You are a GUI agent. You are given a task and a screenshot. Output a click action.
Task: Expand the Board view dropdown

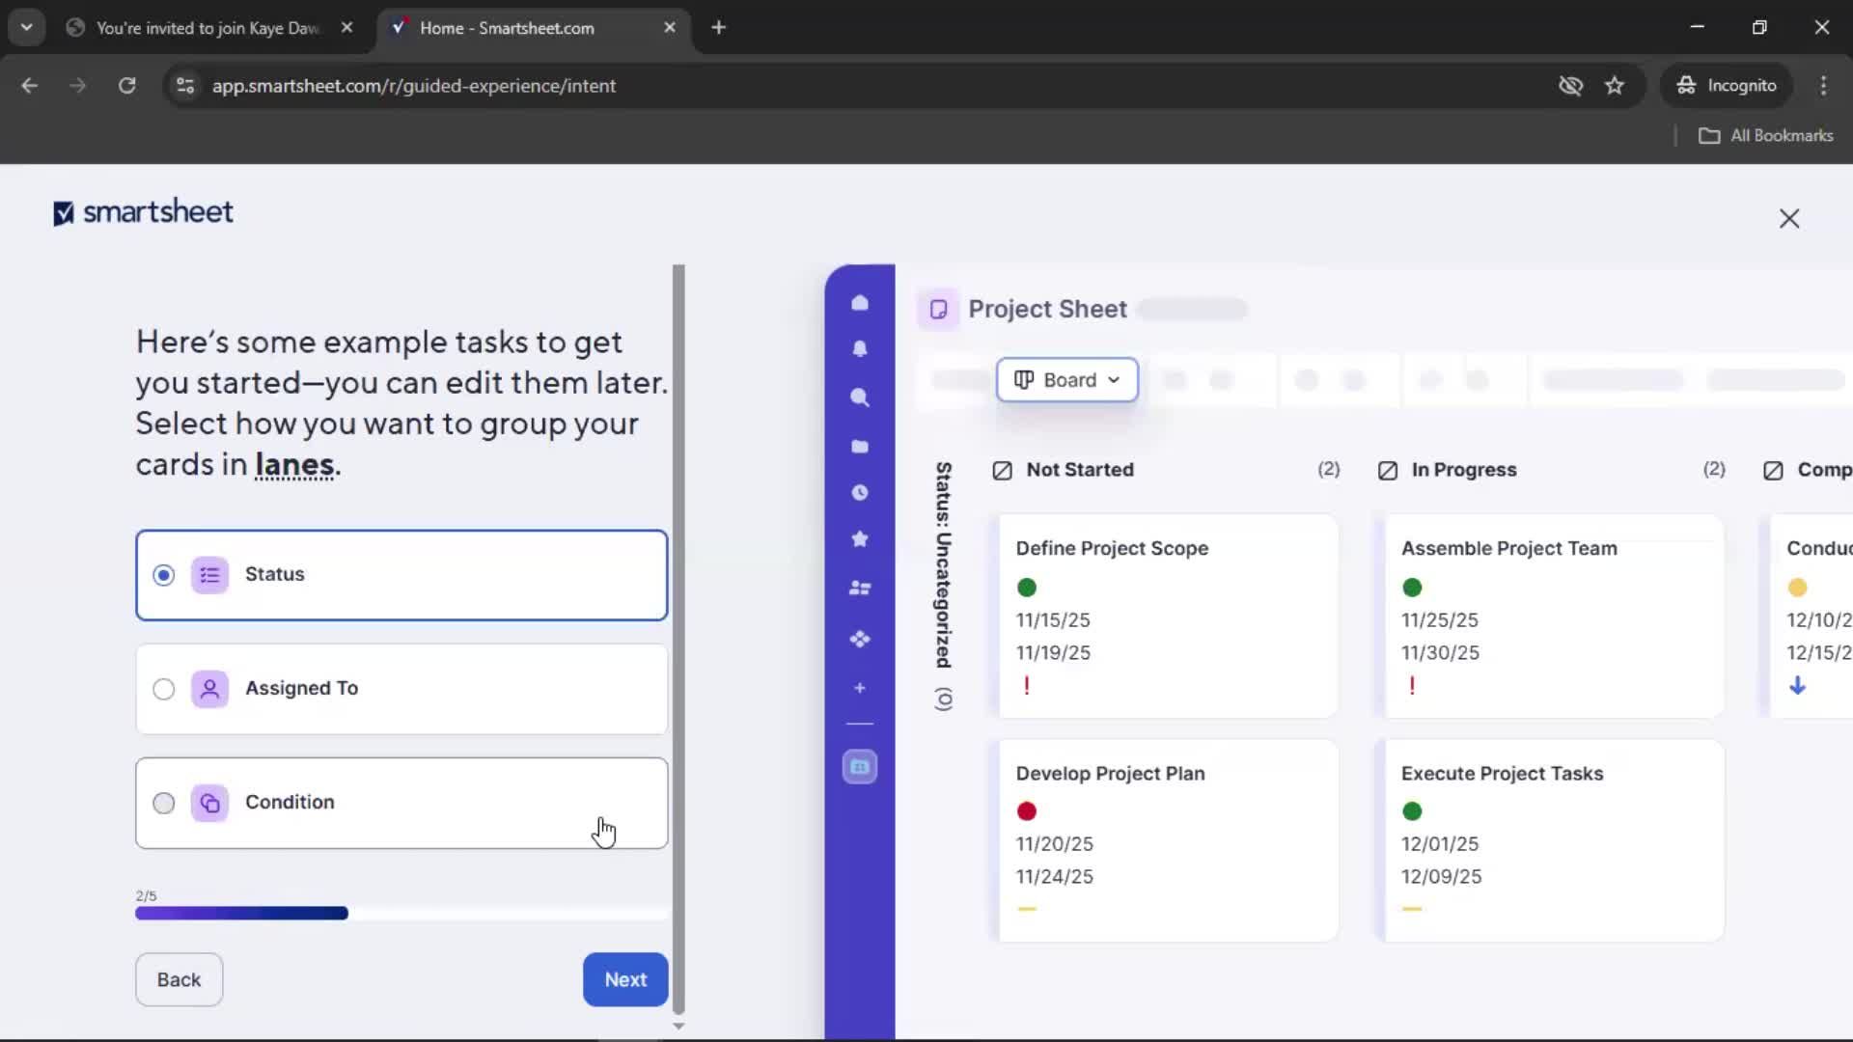[1066, 380]
